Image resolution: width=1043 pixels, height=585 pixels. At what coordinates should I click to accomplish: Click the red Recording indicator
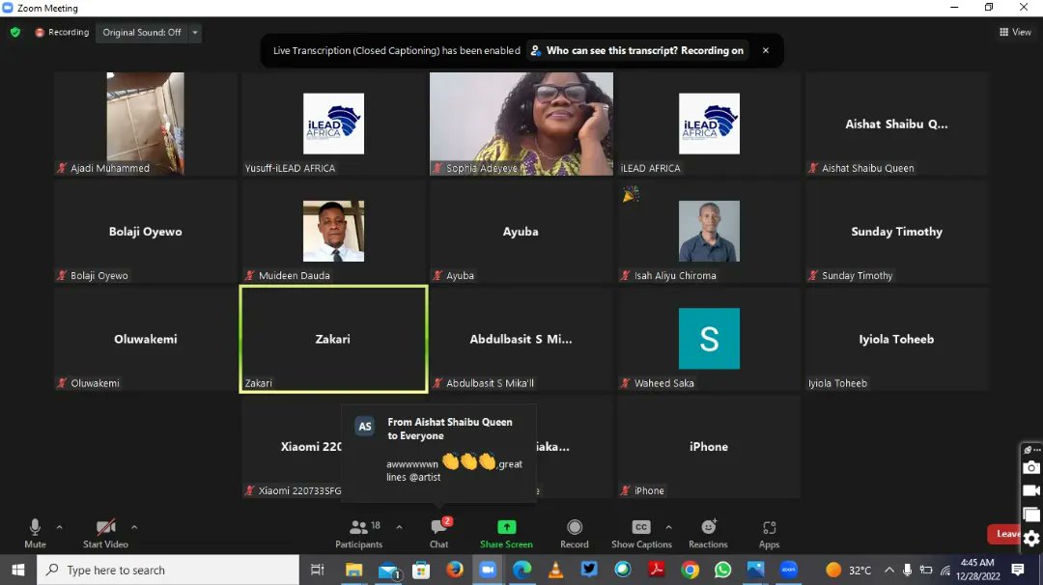62,32
